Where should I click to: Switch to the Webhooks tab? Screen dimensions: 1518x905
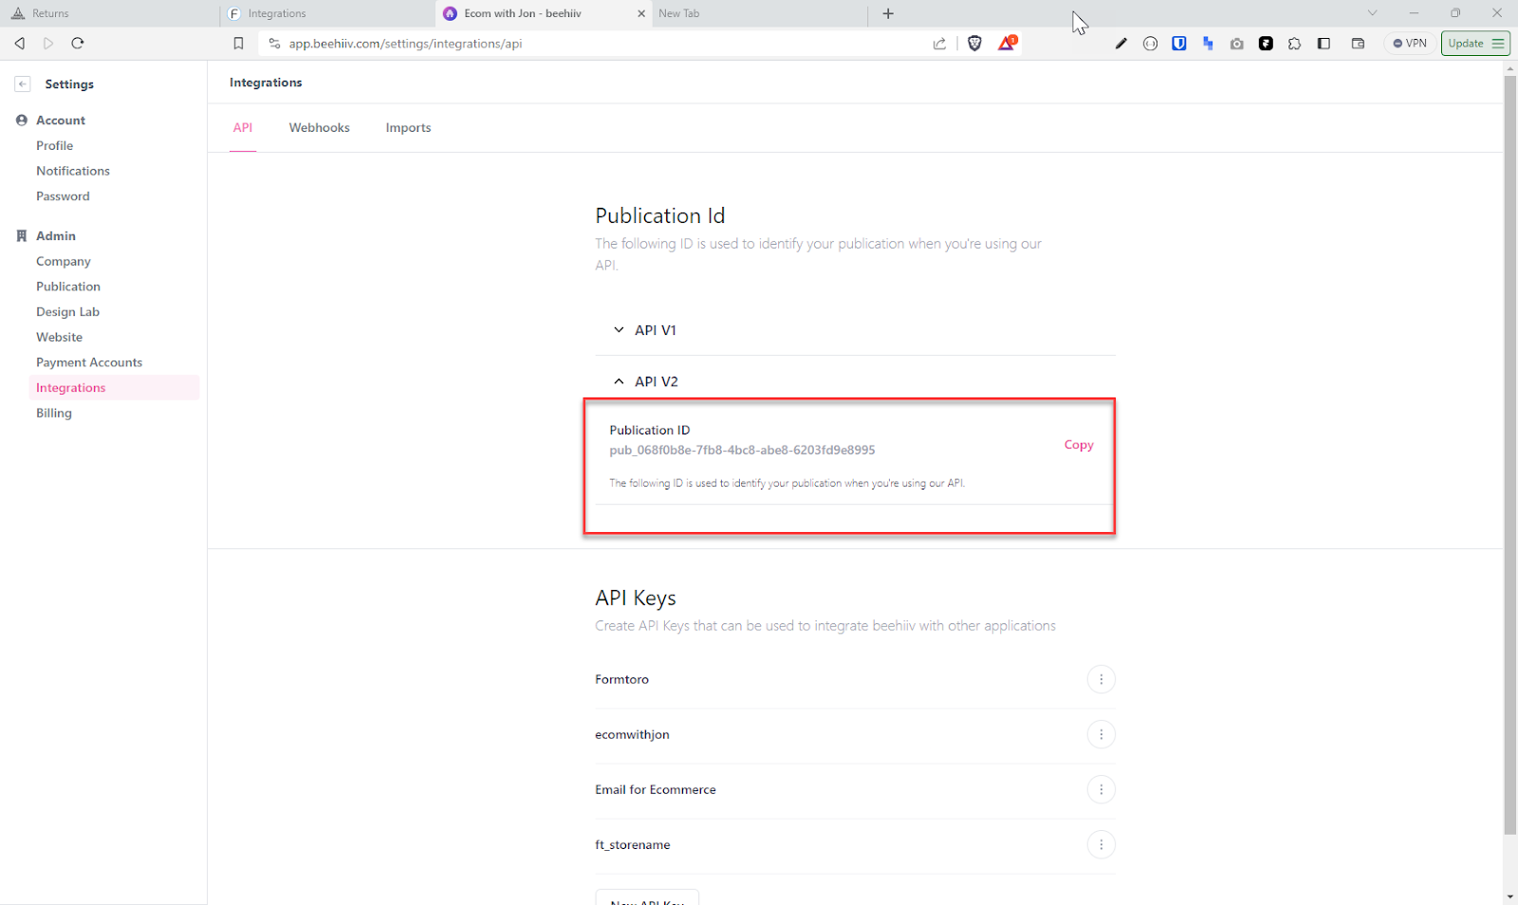[320, 128]
